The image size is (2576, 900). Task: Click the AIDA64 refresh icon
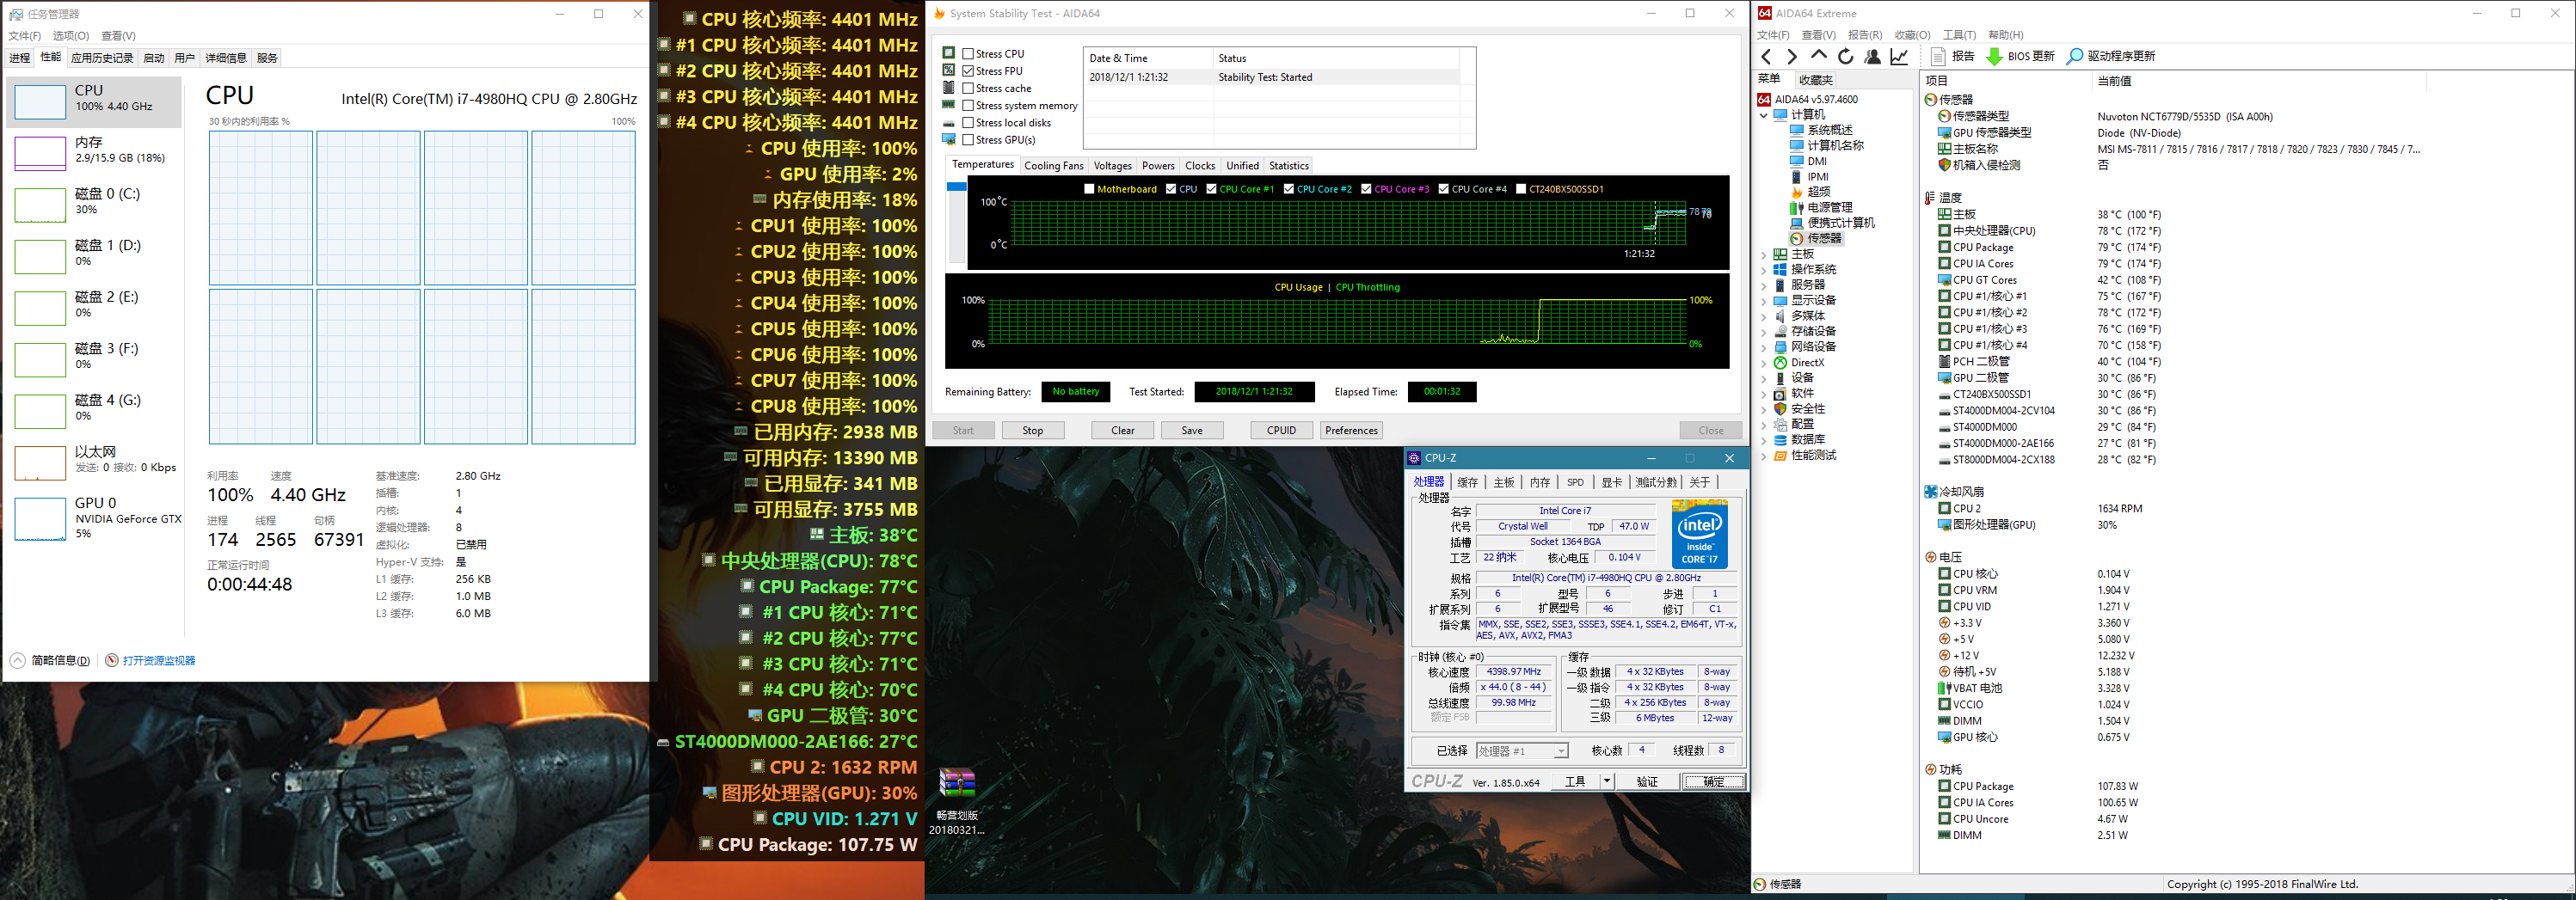click(x=1846, y=56)
